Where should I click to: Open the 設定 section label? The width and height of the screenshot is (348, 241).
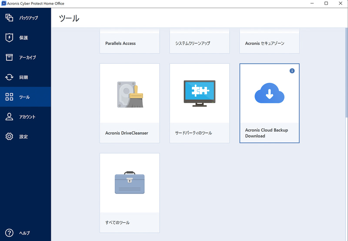[23, 137]
